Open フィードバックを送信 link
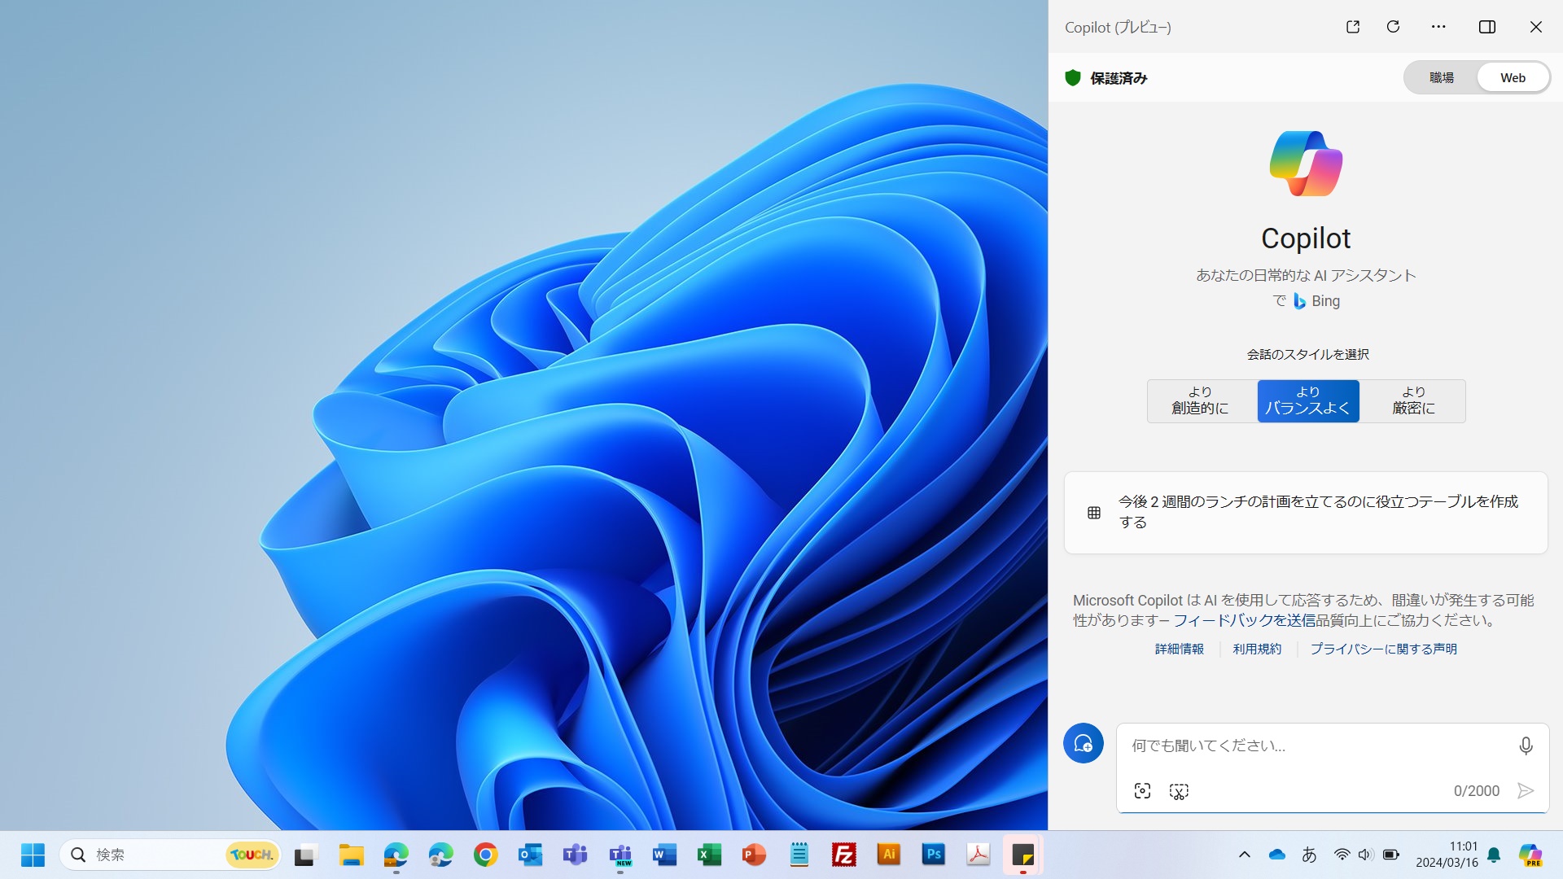 point(1244,620)
